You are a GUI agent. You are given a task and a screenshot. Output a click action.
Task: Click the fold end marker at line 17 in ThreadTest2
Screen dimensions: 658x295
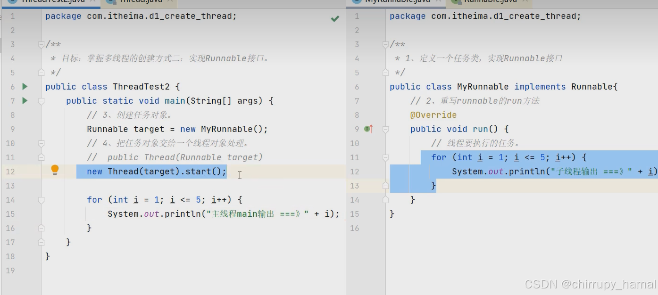click(41, 242)
